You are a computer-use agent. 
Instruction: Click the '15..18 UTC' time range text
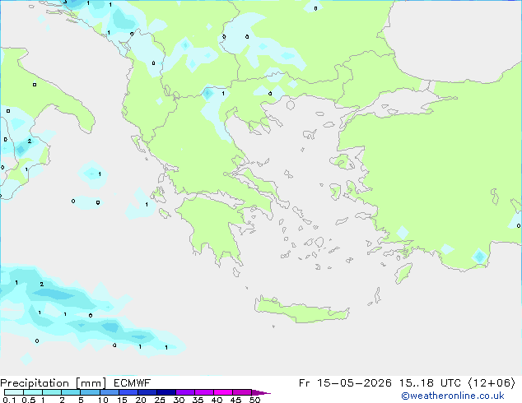point(430,383)
